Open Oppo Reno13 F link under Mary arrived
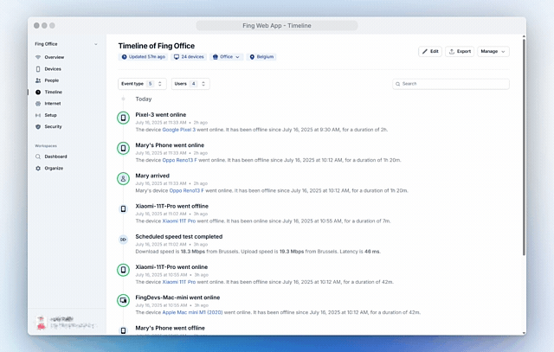 187,190
